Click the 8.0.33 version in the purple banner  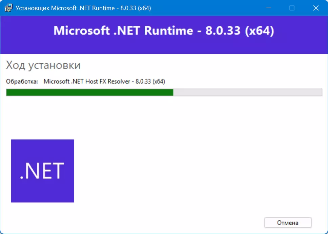(x=223, y=31)
